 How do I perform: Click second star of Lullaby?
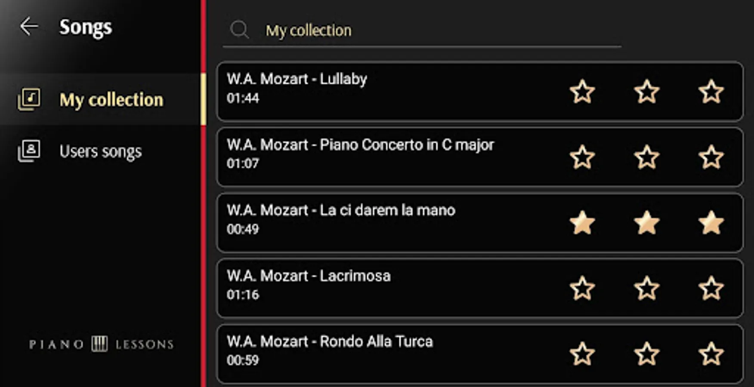(x=646, y=91)
